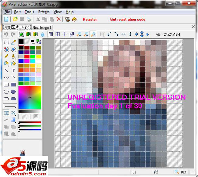Zoom in with magnifier plus icon
The width and height of the screenshot is (198, 177).
[x=79, y=34]
